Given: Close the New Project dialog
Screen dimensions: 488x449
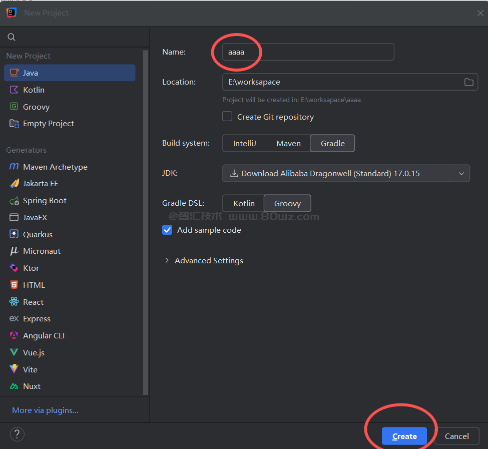Looking at the screenshot, I should click(x=480, y=13).
